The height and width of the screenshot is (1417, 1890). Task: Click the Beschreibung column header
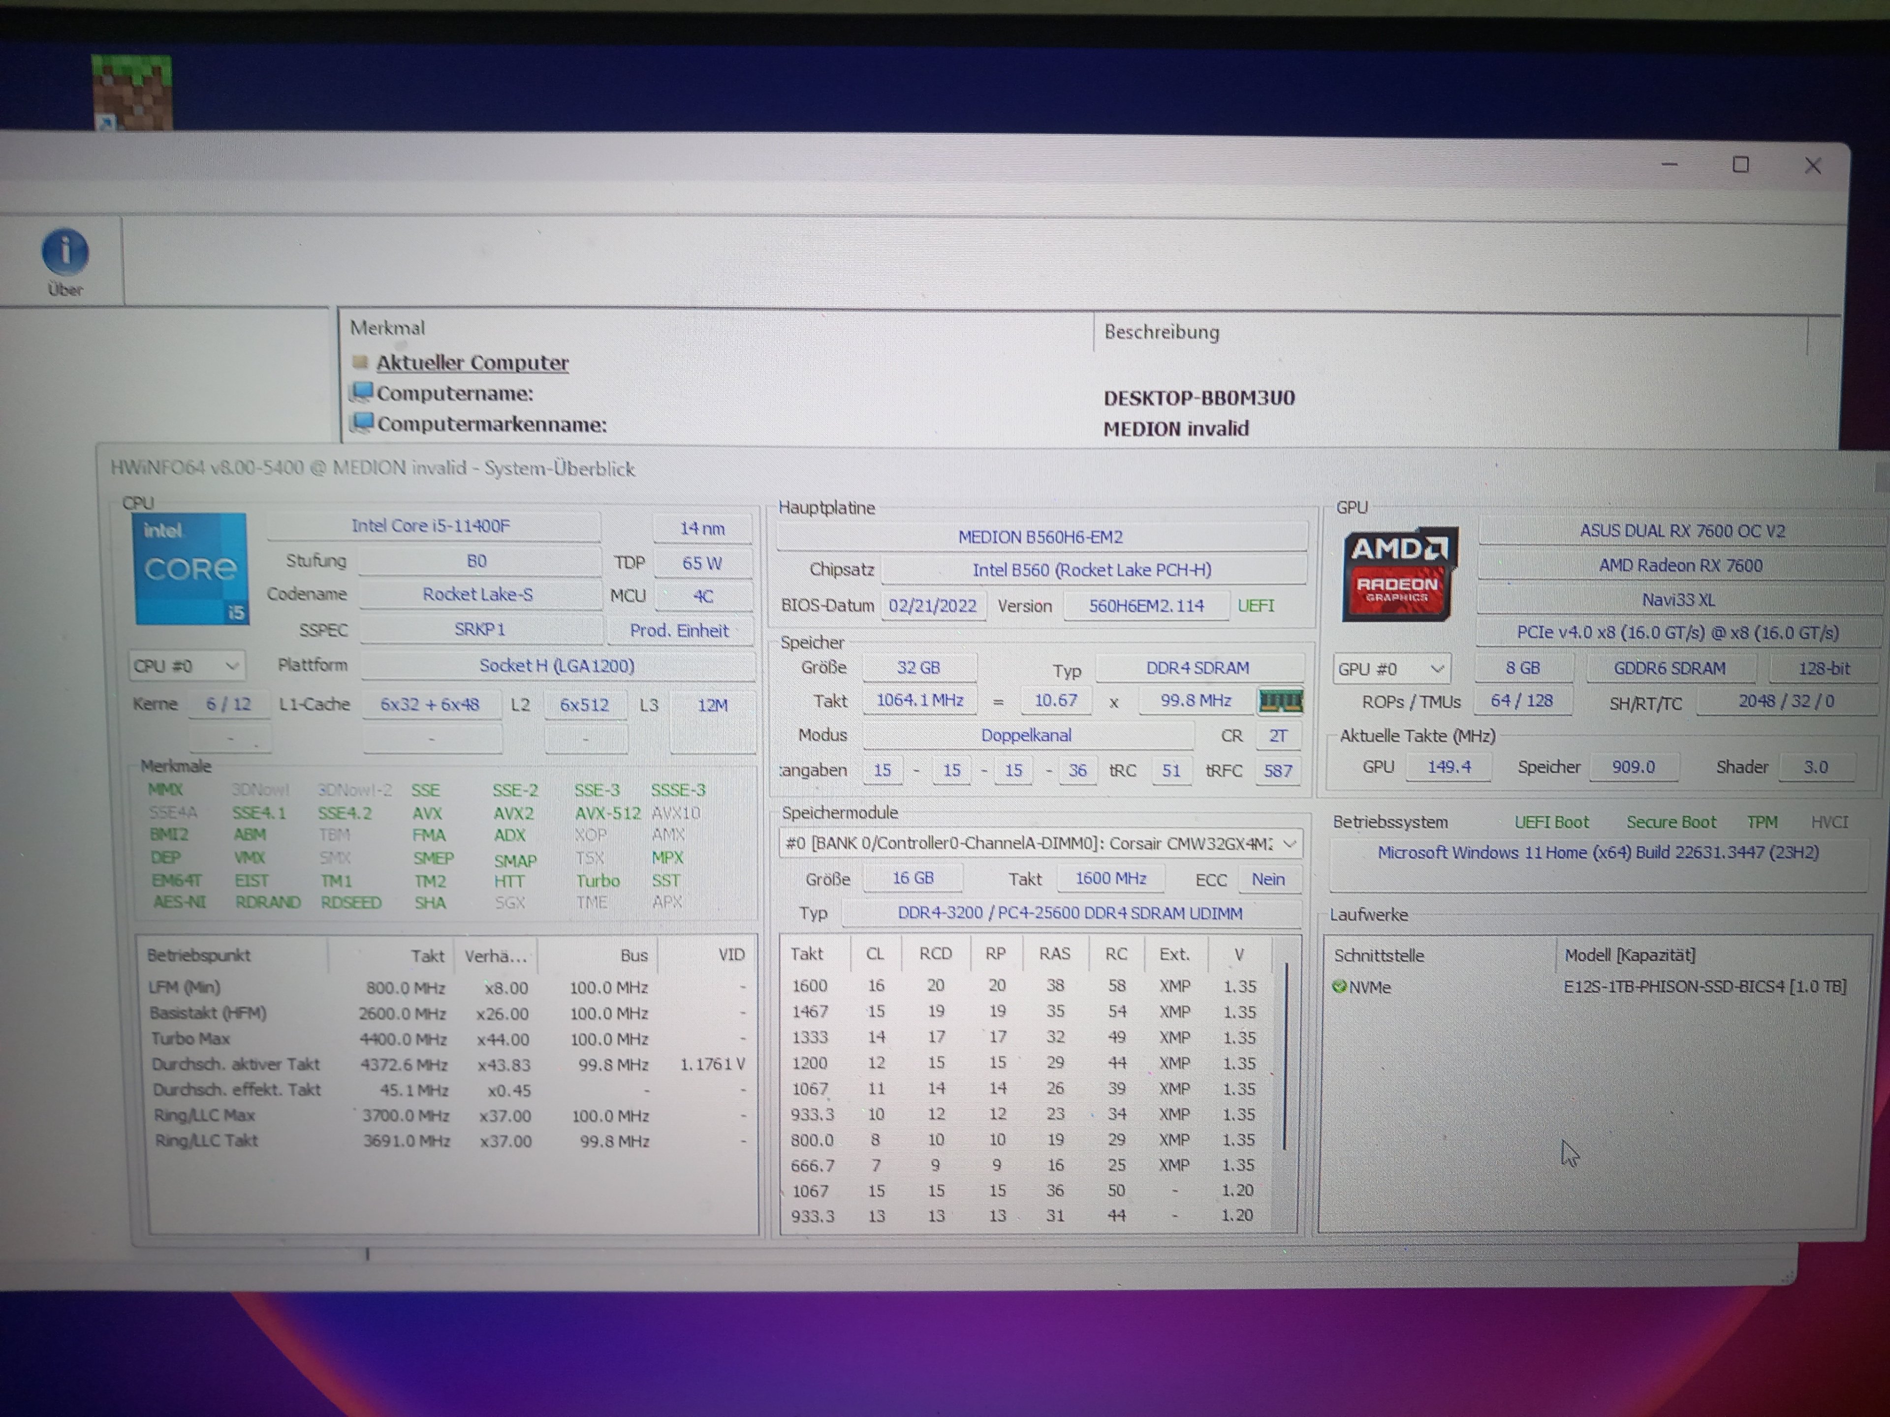point(1161,332)
